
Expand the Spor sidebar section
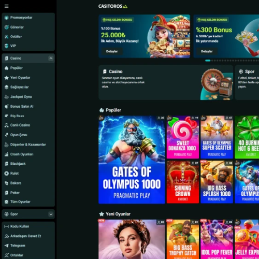(51, 214)
